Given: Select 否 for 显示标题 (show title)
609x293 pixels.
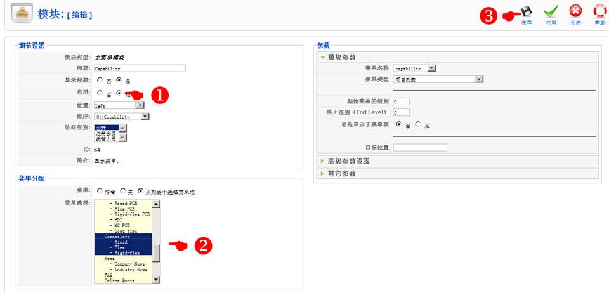Looking at the screenshot, I should (x=100, y=81).
